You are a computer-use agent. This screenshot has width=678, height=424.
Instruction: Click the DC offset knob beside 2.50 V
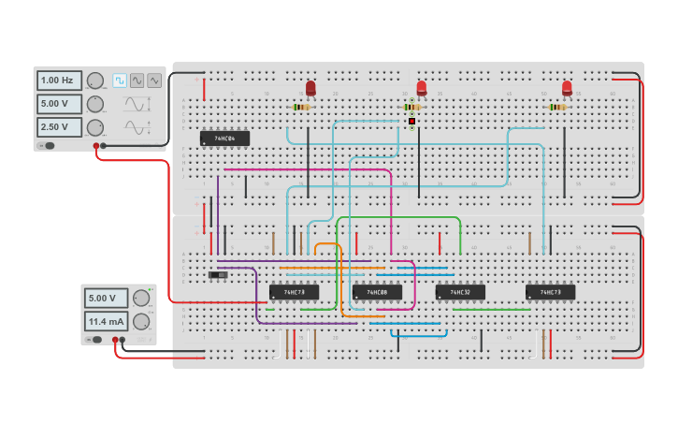[x=95, y=126]
